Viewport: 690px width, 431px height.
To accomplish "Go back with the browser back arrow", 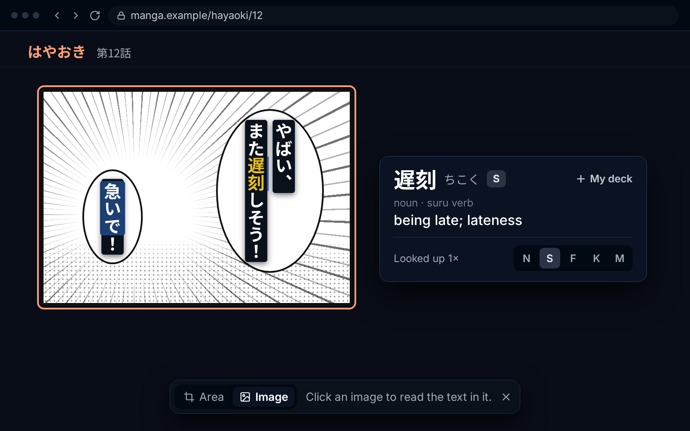I will (x=57, y=16).
